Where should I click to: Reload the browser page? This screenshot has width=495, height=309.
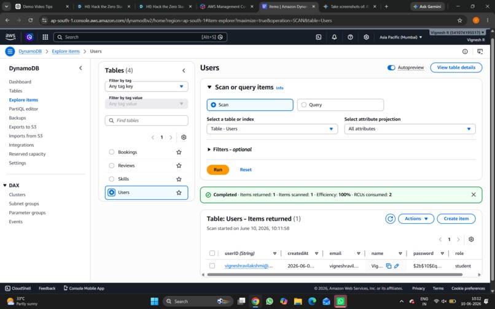(30, 20)
